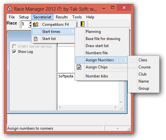The width and height of the screenshot is (166, 140).
Task: Enable START Server service checkbox
Action: [14, 46]
